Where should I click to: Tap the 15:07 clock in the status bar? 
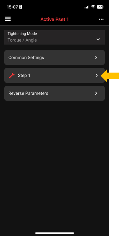13,7
